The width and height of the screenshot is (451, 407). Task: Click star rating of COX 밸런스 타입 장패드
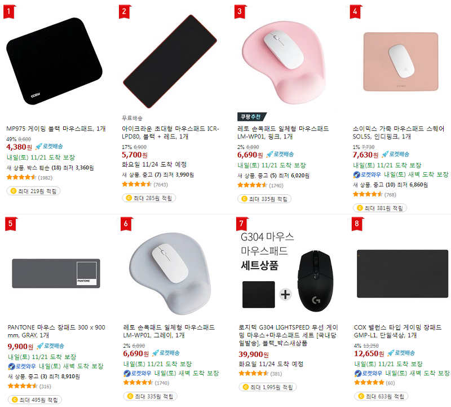point(369,383)
